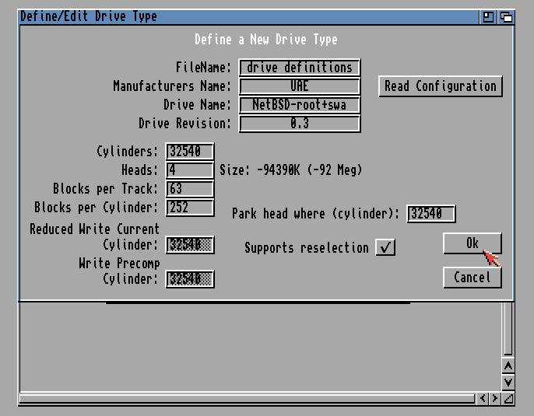Image resolution: width=534 pixels, height=416 pixels.
Task: Cancel the new drive type definition
Action: (x=472, y=278)
